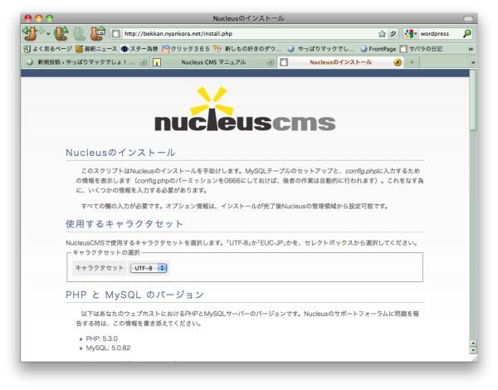Click the Nucleusのインストール heading
Screen dimensions: 498x390
coord(120,153)
